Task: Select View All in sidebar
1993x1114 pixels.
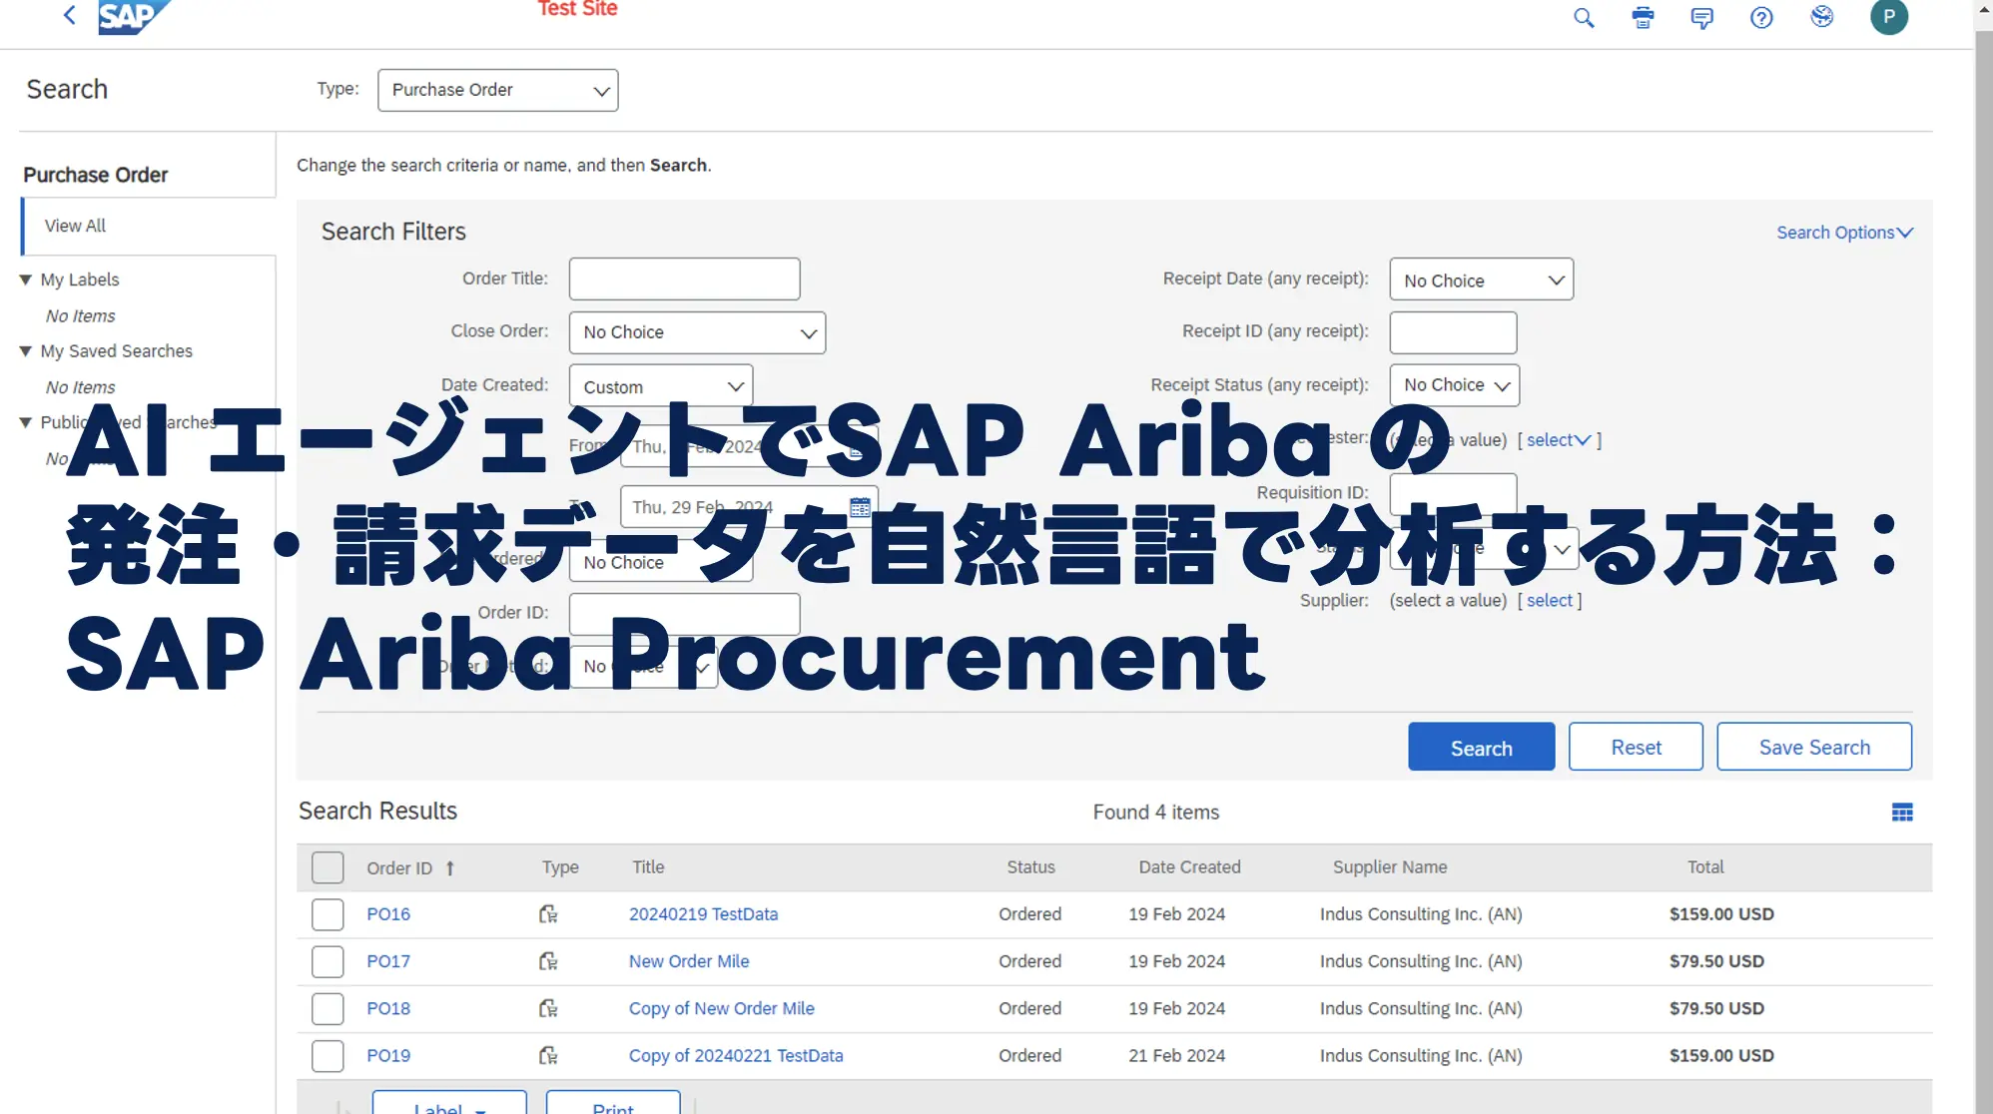Action: tap(75, 226)
